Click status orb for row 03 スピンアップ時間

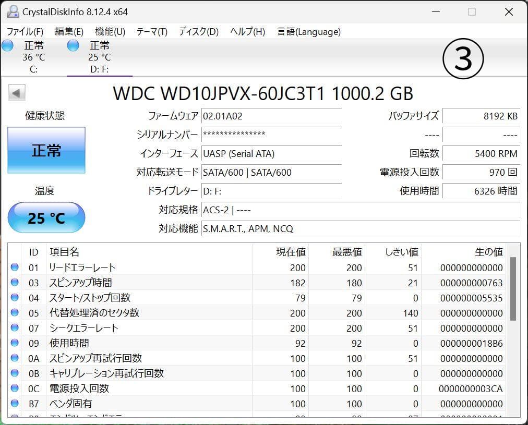15,282
